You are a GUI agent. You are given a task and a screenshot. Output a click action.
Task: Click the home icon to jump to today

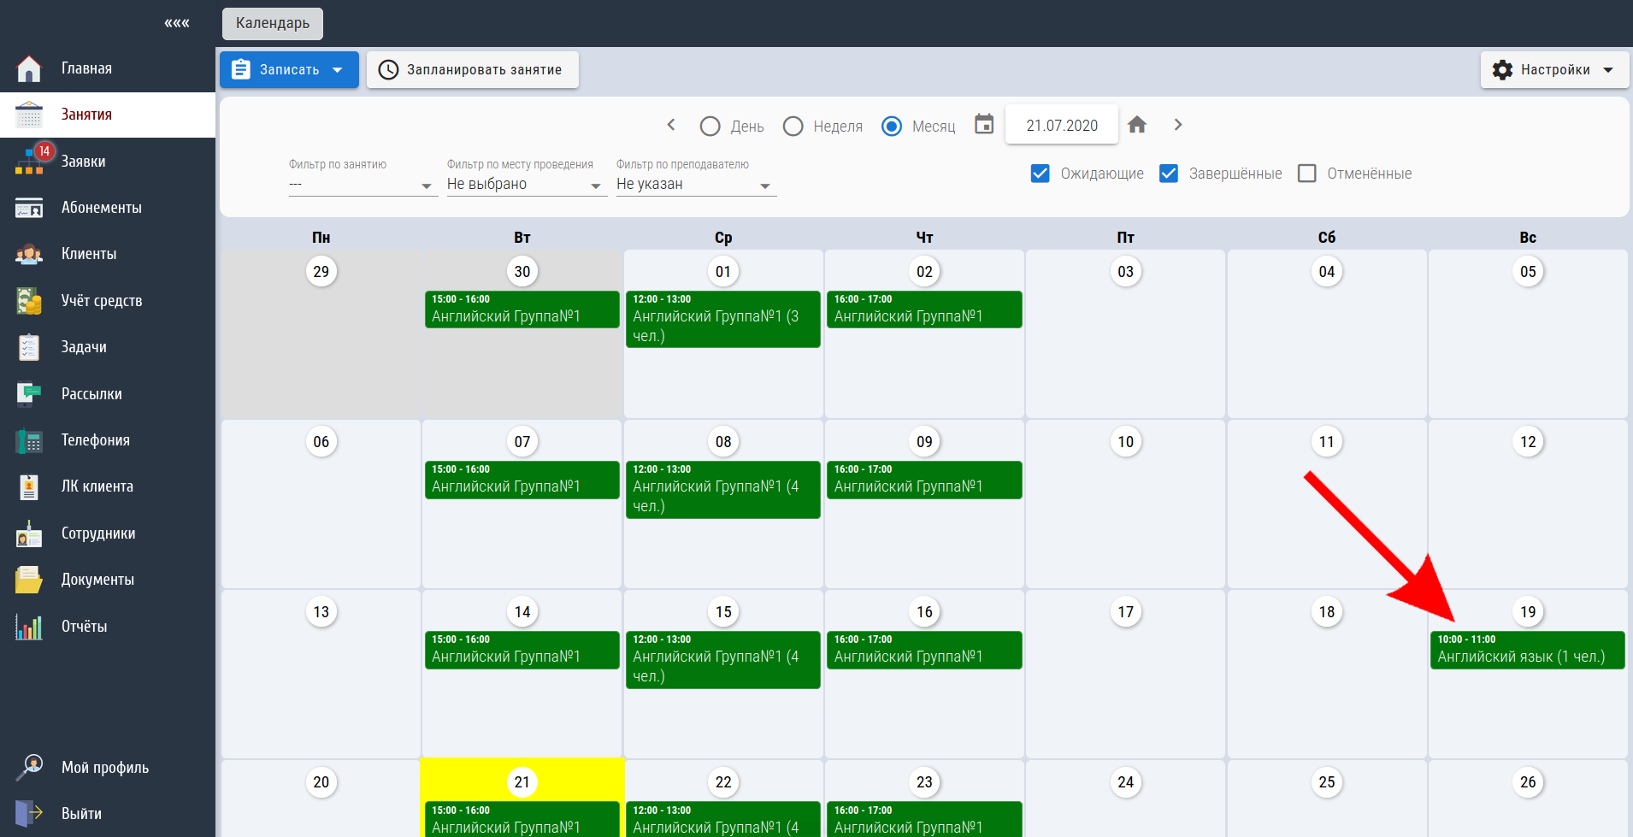coord(1137,125)
